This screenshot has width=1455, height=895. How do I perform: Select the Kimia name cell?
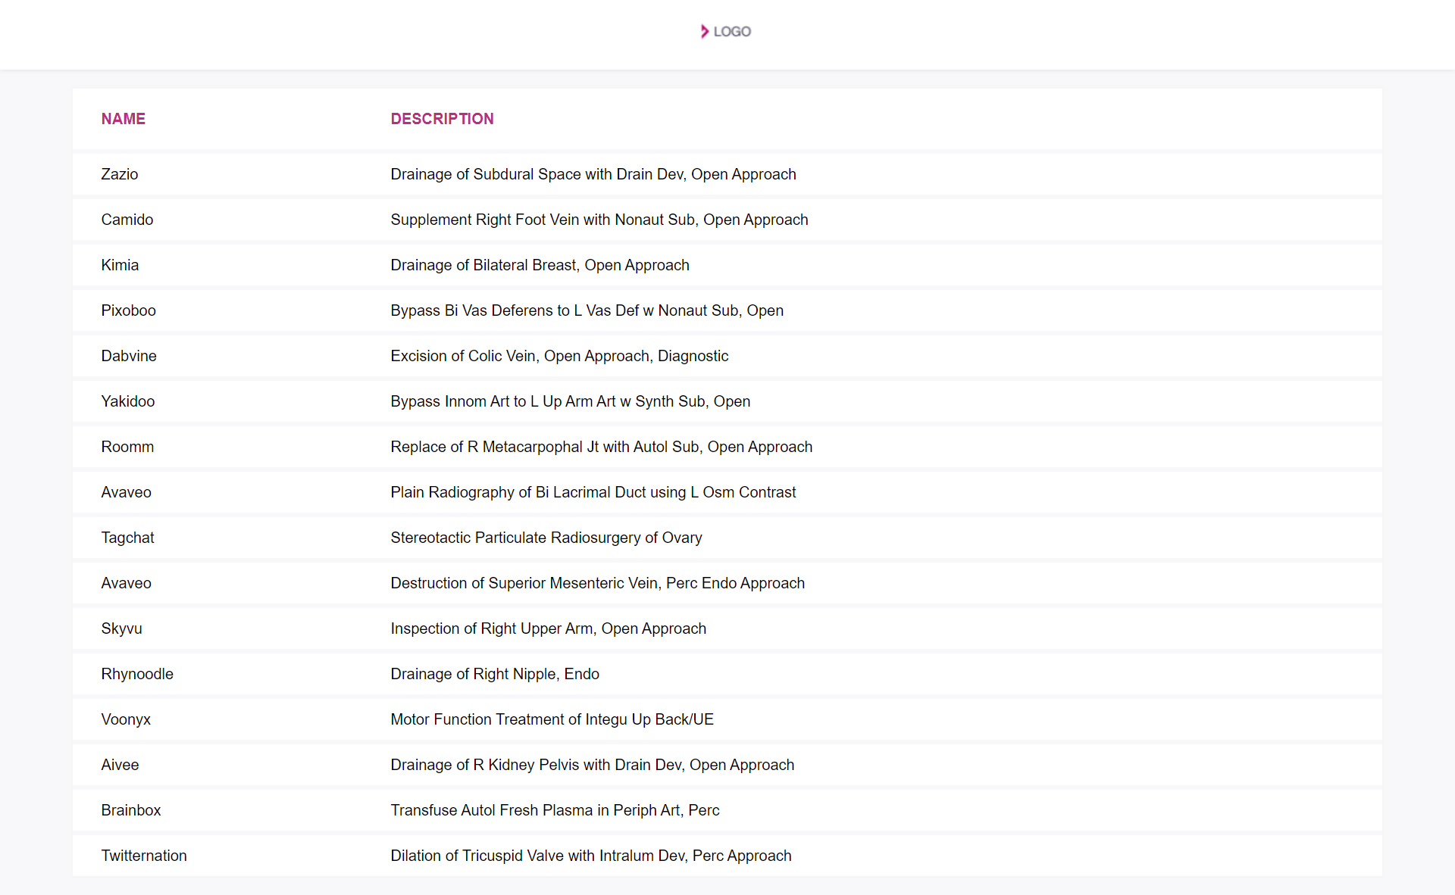(120, 265)
